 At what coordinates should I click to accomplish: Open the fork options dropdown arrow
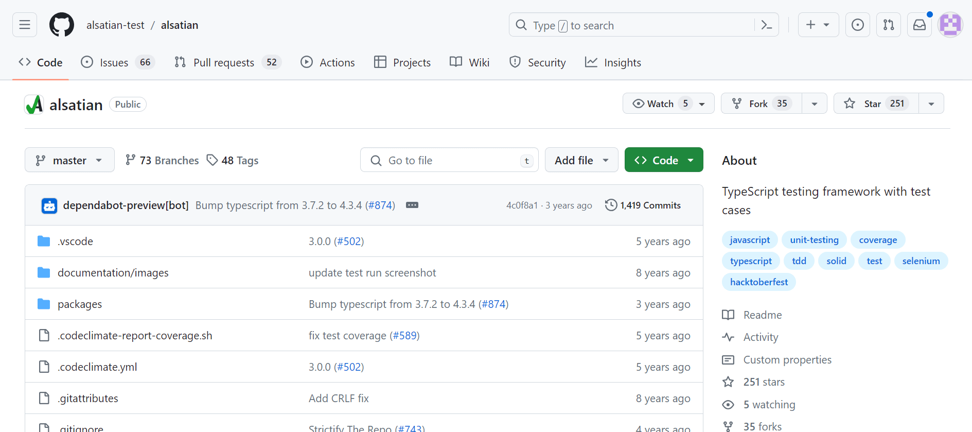coord(815,103)
